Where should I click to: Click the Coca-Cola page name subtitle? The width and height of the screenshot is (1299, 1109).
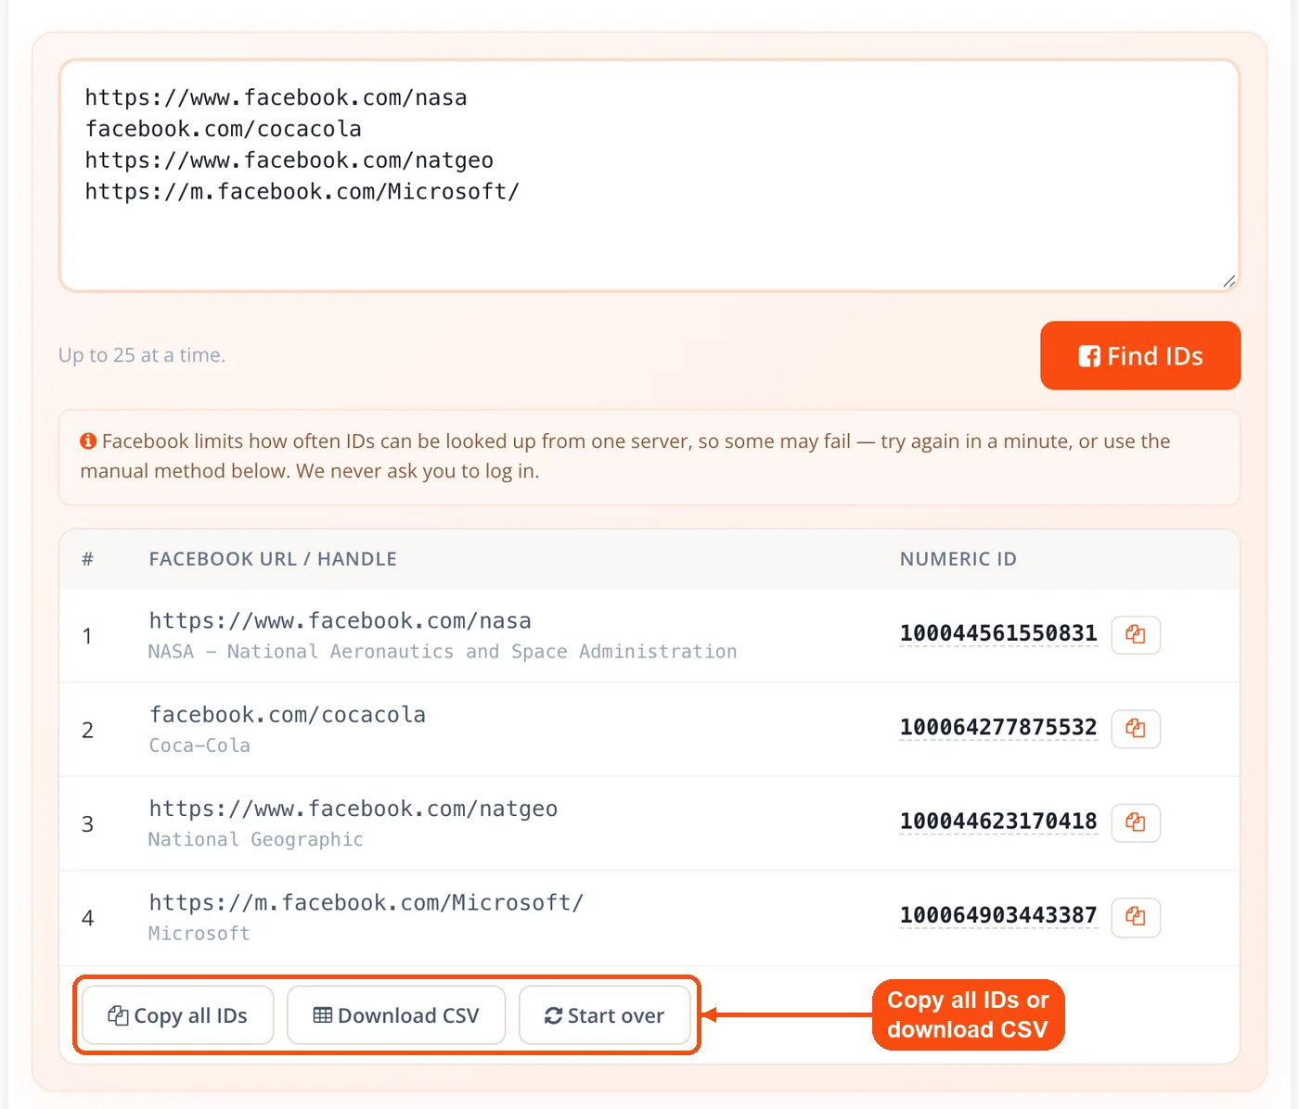click(199, 746)
